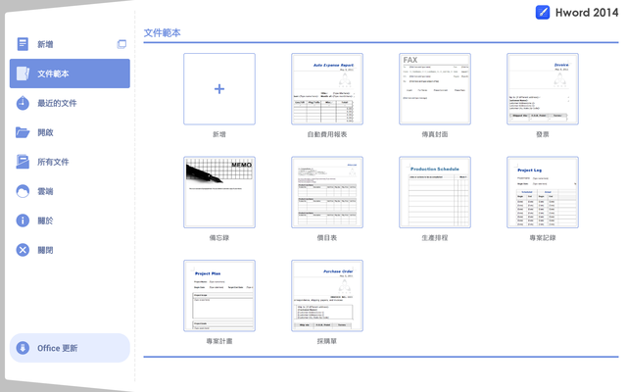Open new window icon beside 新增
627x392 pixels.
click(121, 44)
